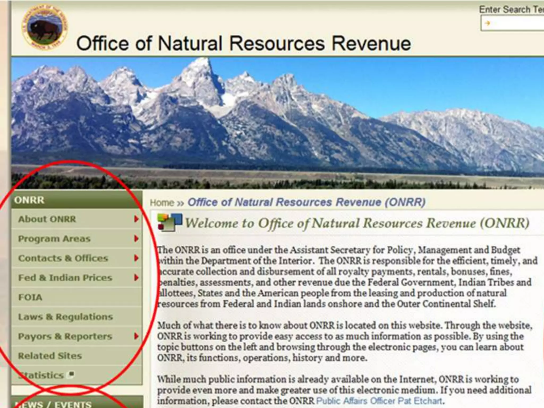Expand Payors & Reporters red arrow
This screenshot has height=408, width=544.
(136, 336)
